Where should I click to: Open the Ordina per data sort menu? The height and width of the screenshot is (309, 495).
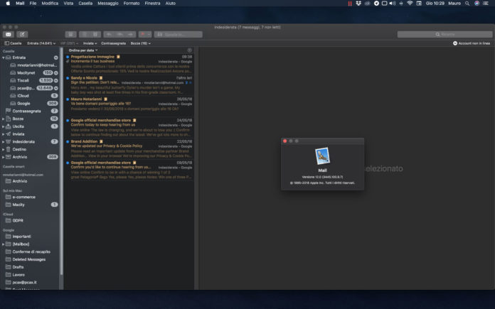[x=83, y=50]
